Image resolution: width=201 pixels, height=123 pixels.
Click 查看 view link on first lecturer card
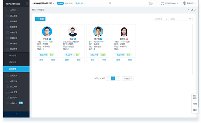pyautogui.click(x=41, y=60)
